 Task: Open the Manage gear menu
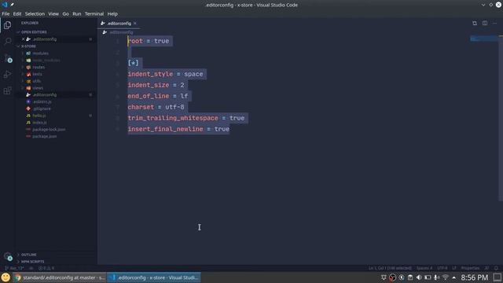point(7,256)
